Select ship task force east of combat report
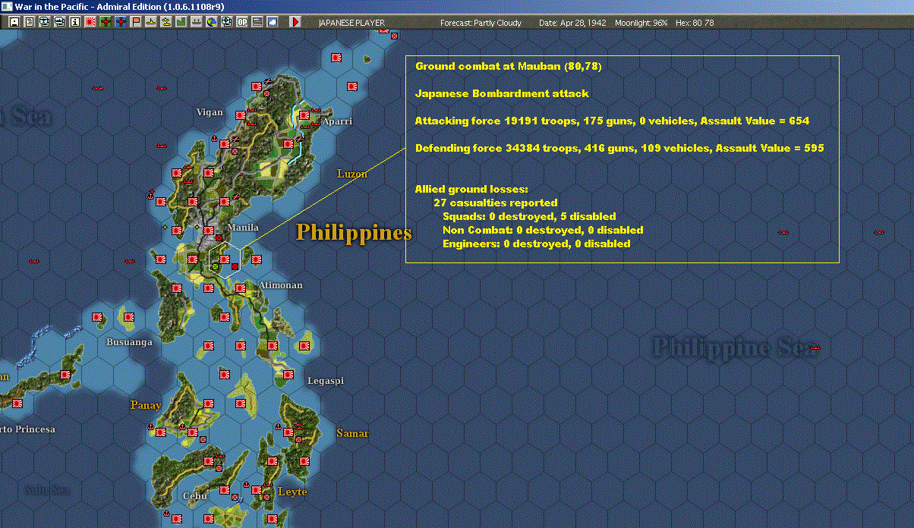Screen dimensions: 914x528 click(x=879, y=231)
